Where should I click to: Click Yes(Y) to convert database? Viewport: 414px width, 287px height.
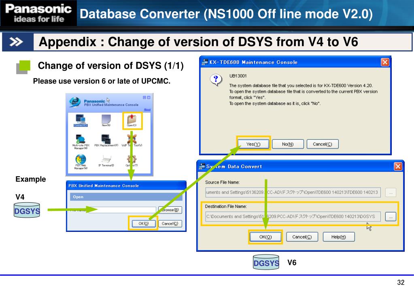[x=253, y=144]
